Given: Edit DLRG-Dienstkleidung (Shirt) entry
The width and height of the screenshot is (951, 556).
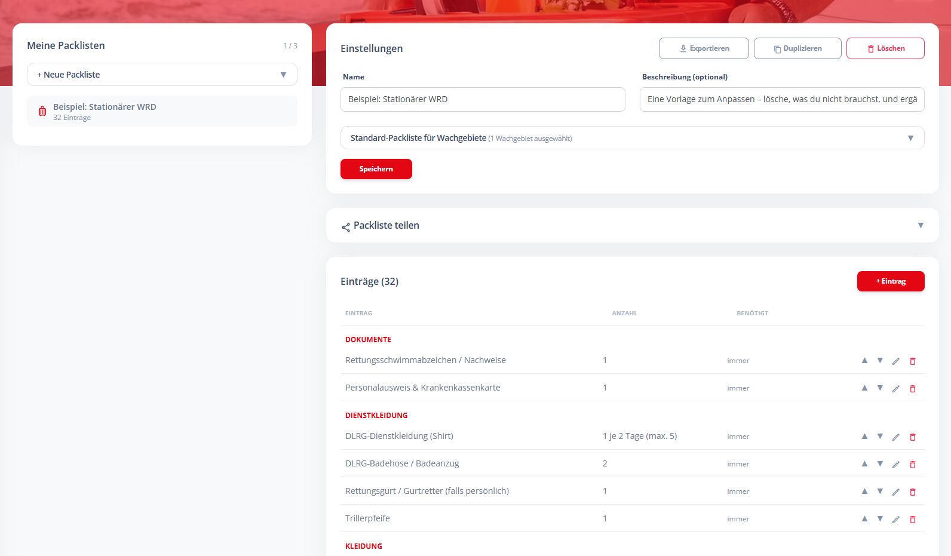Looking at the screenshot, I should 896,437.
